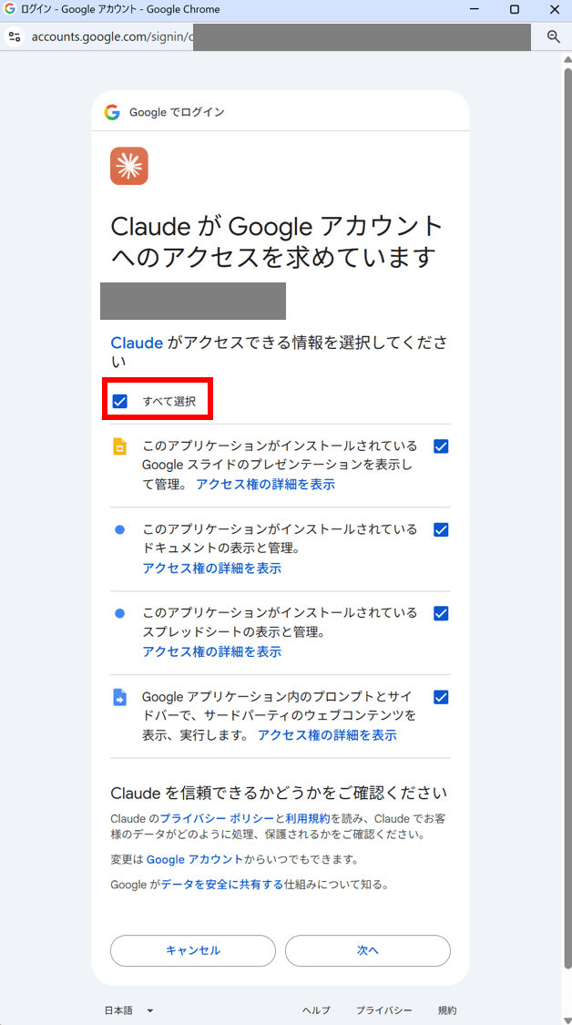The image size is (572, 1025).
Task: Click the Google でログイン header text
Action: pos(177,112)
